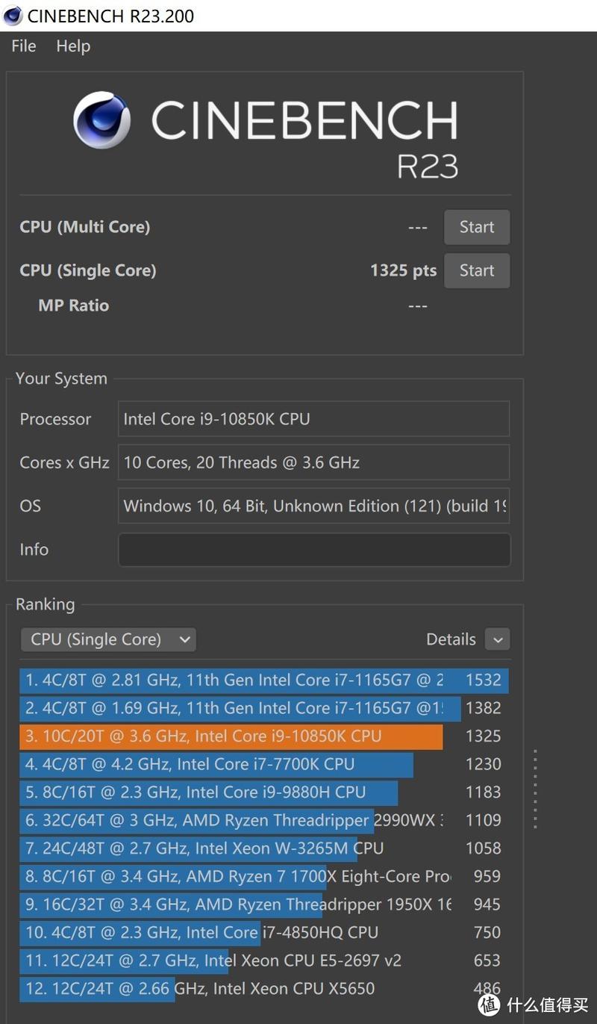Click inside the empty Info field
Viewport: 597px width, 1024px height.
point(314,549)
